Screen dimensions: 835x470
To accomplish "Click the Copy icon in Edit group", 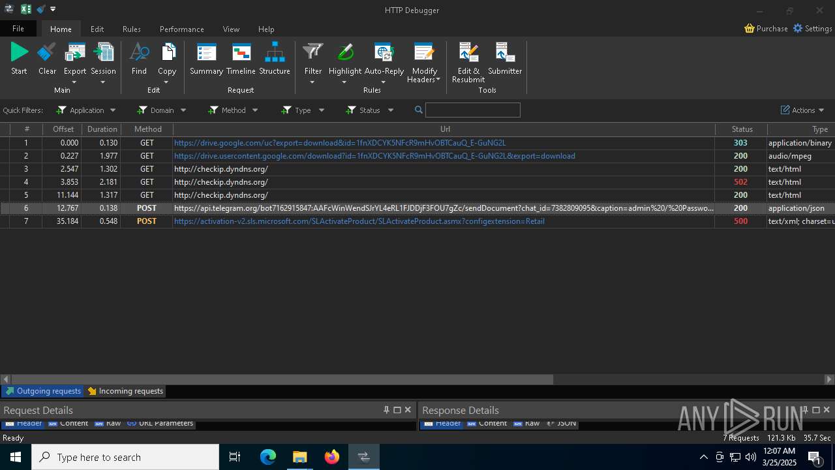I will point(167,54).
